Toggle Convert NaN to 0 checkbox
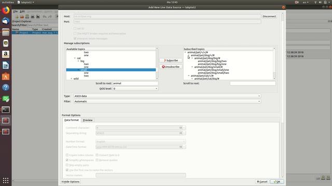332x186 pixels. tap(97, 155)
